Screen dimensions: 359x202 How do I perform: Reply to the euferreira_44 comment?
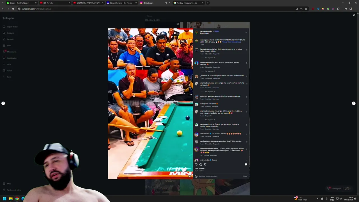[x=216, y=99]
